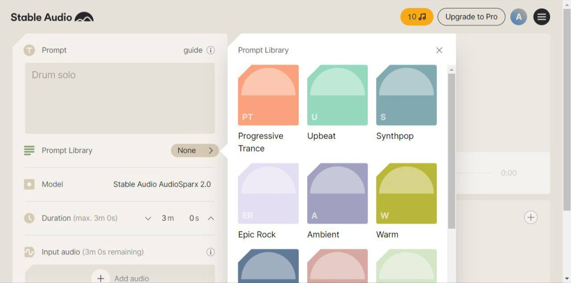Click the user avatar icon
571x283 pixels.
coord(518,17)
